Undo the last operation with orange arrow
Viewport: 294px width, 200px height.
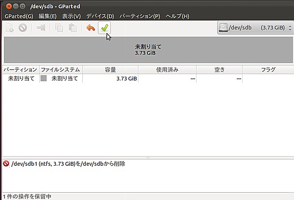[x=91, y=28]
